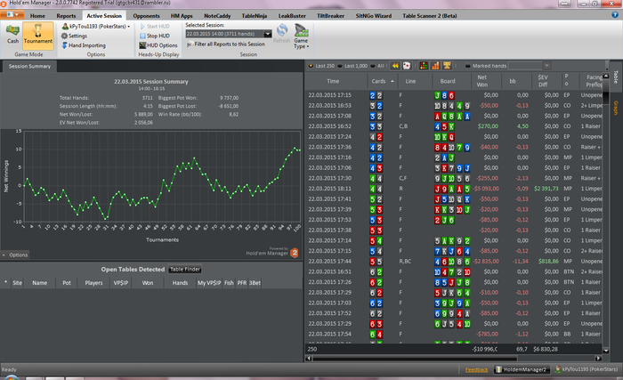Click the Table Finder button

click(x=185, y=270)
